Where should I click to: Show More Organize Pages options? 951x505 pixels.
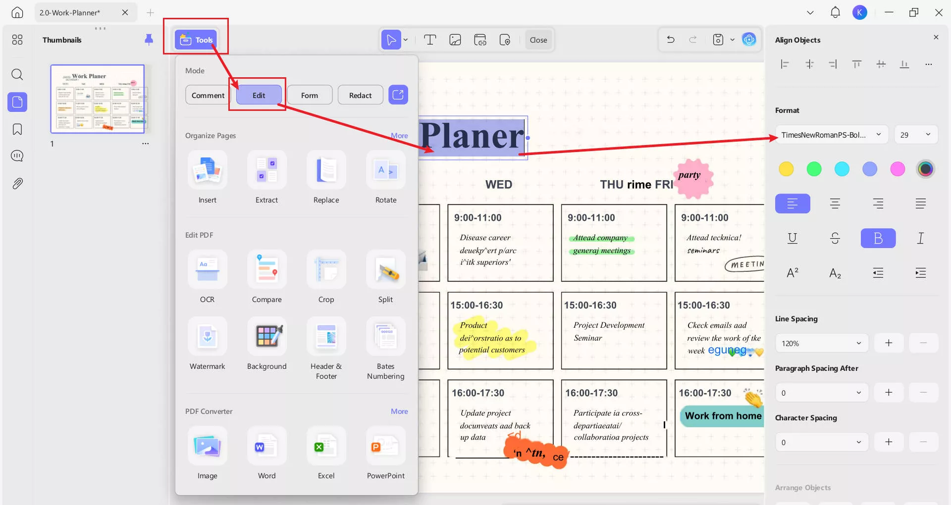[399, 136]
